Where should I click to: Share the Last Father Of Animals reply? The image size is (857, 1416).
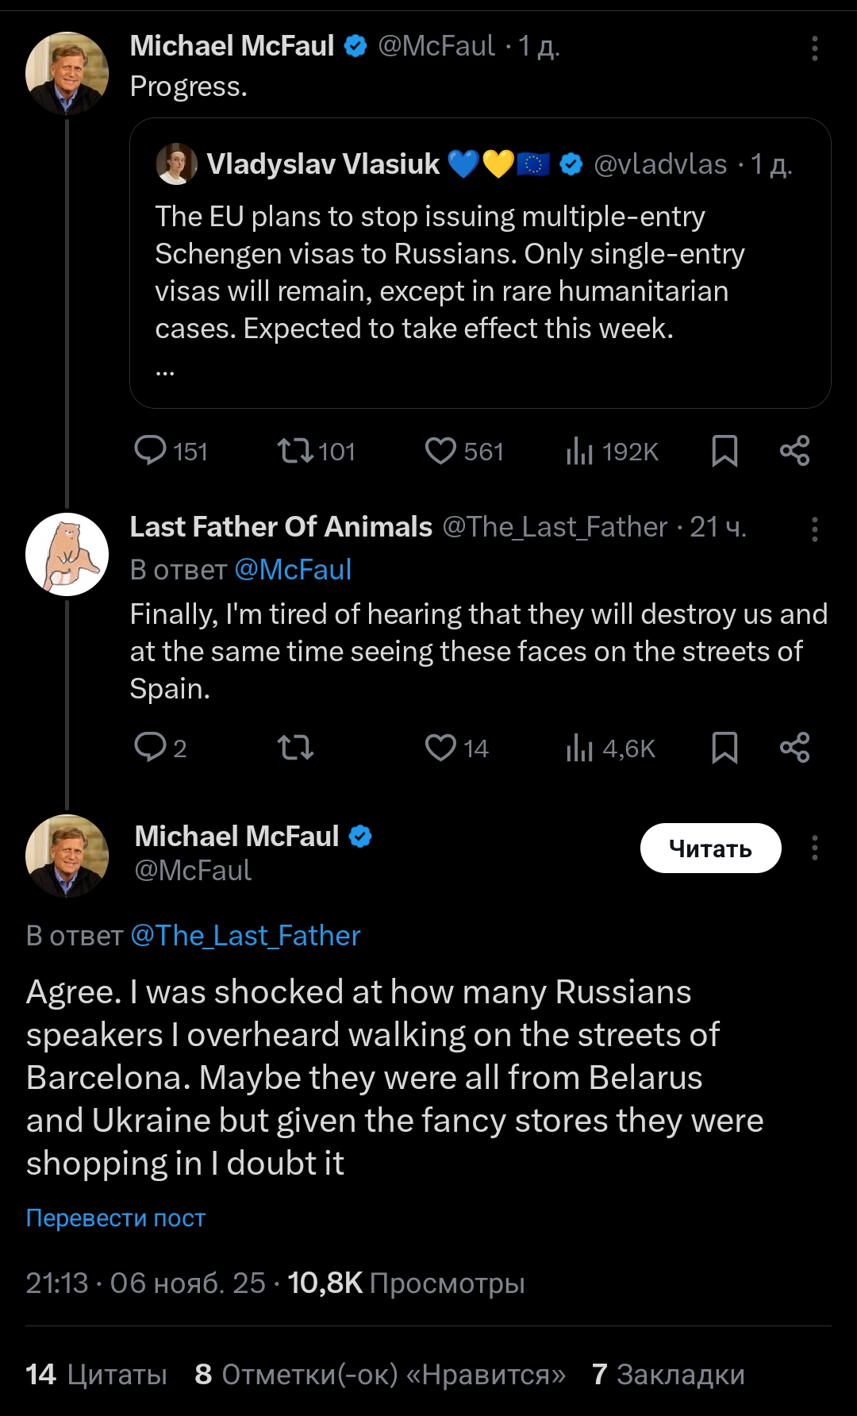pyautogui.click(x=794, y=748)
